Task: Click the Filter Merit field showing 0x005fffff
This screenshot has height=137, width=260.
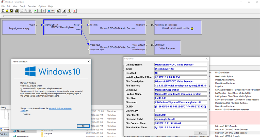Action: tap(181, 115)
